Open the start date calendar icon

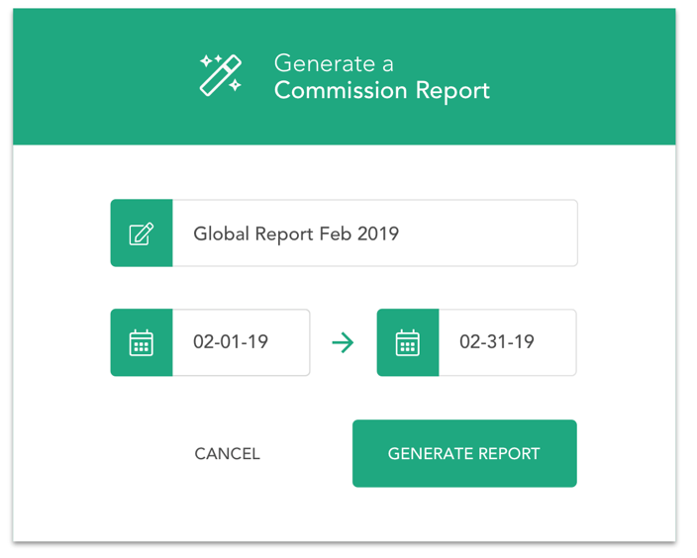[142, 343]
